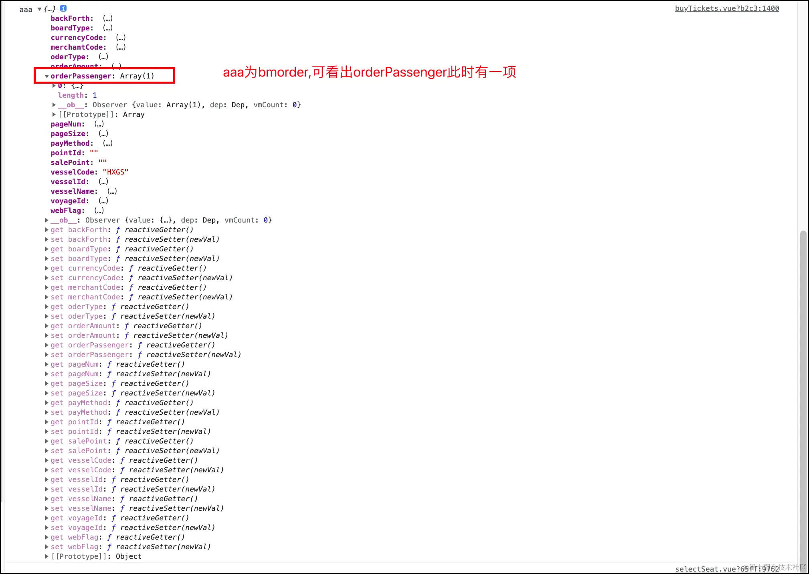Reveal the webFlag (...) getter value
Image resolution: width=809 pixels, height=574 pixels.
click(x=99, y=211)
